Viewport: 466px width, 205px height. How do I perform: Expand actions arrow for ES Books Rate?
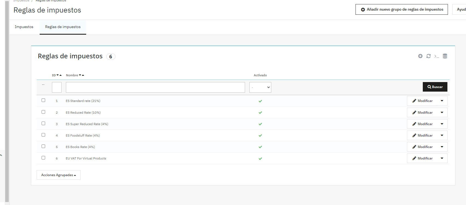tap(442, 147)
